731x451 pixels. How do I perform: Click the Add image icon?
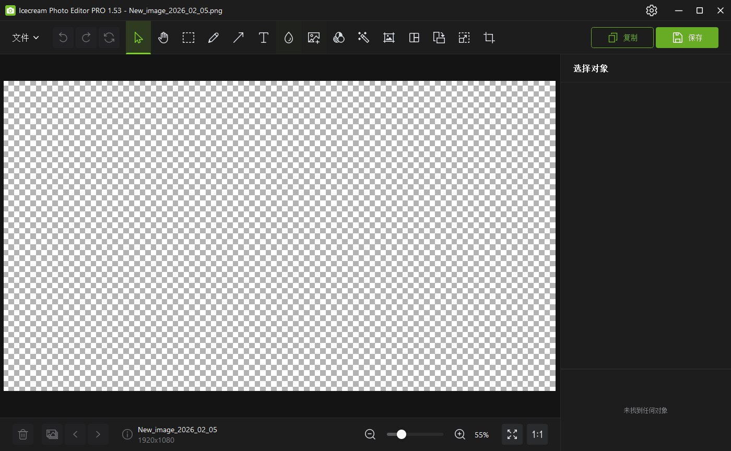pos(314,38)
